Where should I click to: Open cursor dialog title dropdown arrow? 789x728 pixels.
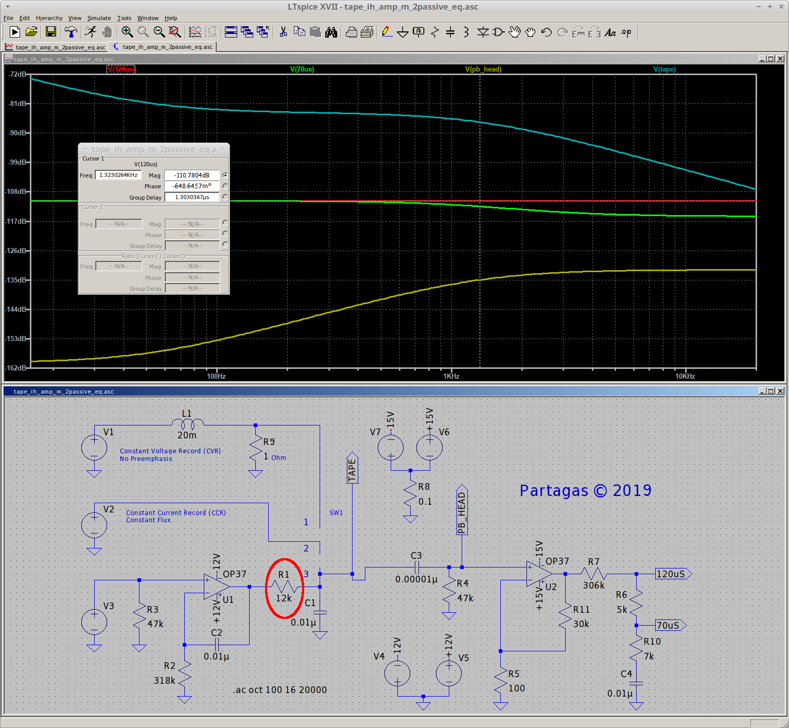click(x=85, y=150)
